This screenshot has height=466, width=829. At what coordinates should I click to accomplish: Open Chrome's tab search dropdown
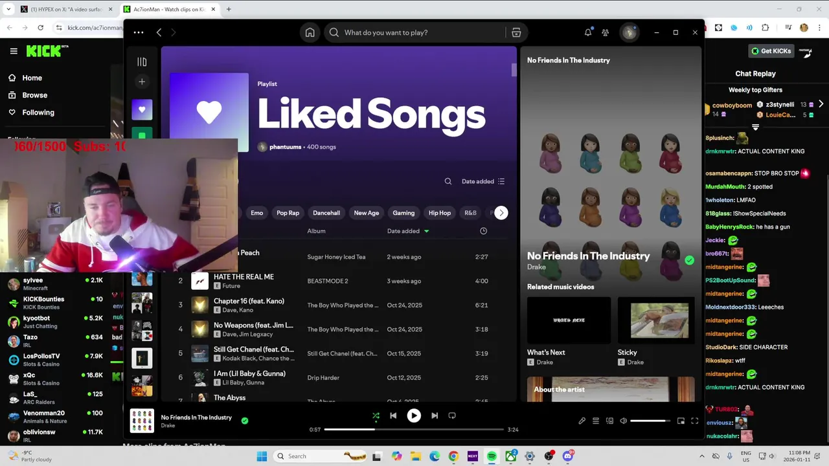[x=8, y=9]
